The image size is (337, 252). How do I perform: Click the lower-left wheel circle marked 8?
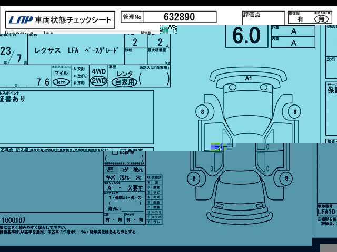[x=194, y=178]
